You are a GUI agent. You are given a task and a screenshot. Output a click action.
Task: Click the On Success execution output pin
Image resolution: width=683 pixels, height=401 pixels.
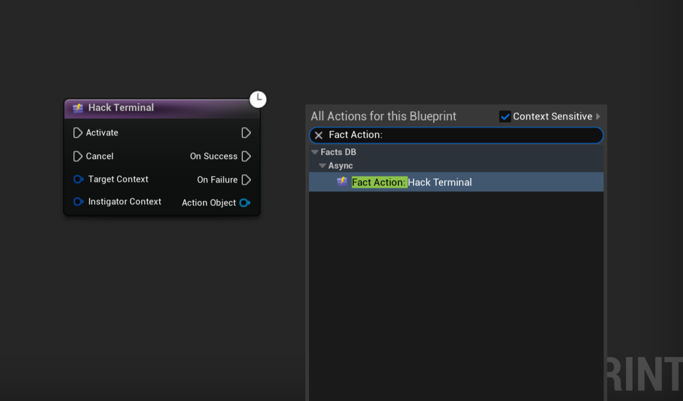pos(246,156)
